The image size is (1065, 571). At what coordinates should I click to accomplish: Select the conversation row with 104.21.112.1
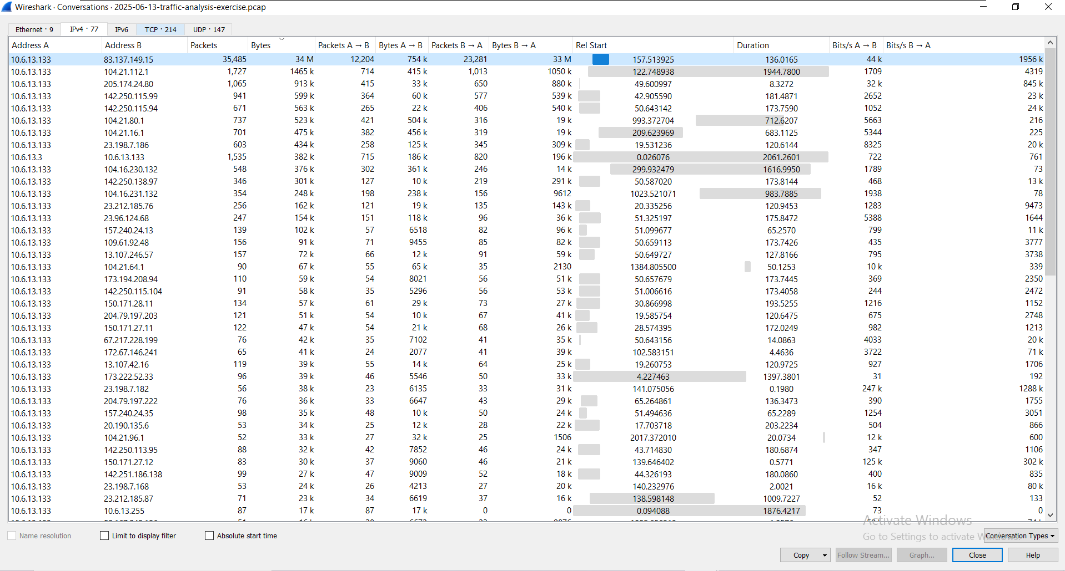point(126,72)
